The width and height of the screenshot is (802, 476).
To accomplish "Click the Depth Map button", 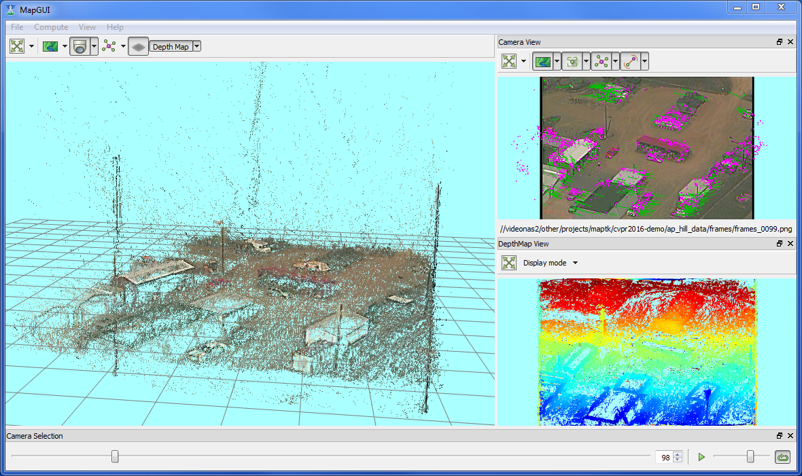I will click(x=171, y=47).
